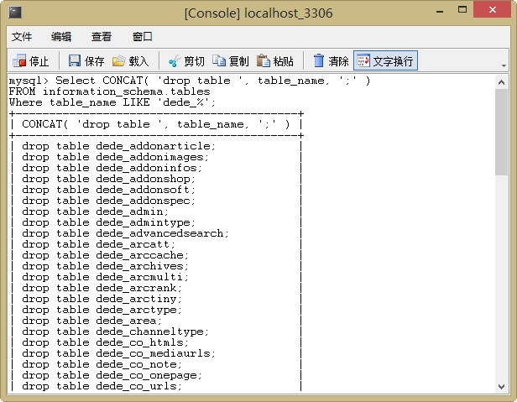Click the Load (载入) folder icon

[x=119, y=61]
